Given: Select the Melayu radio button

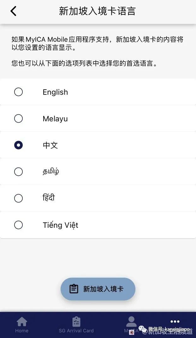Looking at the screenshot, I should [18, 118].
